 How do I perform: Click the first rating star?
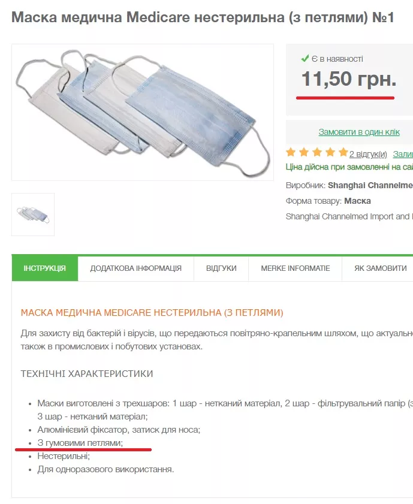point(291,152)
